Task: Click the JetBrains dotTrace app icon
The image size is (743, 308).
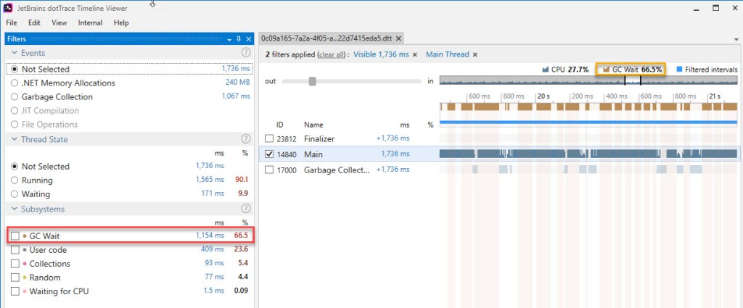Action: [x=9, y=7]
